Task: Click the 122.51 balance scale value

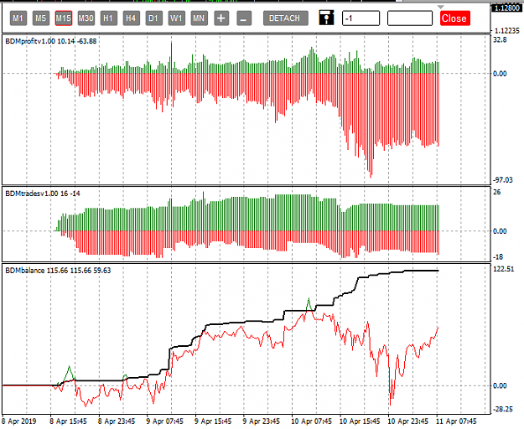Action: tap(504, 269)
